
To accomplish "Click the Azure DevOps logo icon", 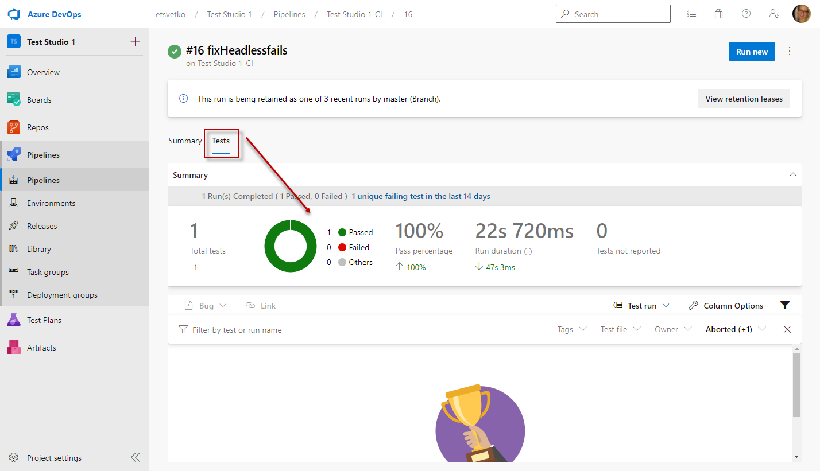I will (x=14, y=14).
